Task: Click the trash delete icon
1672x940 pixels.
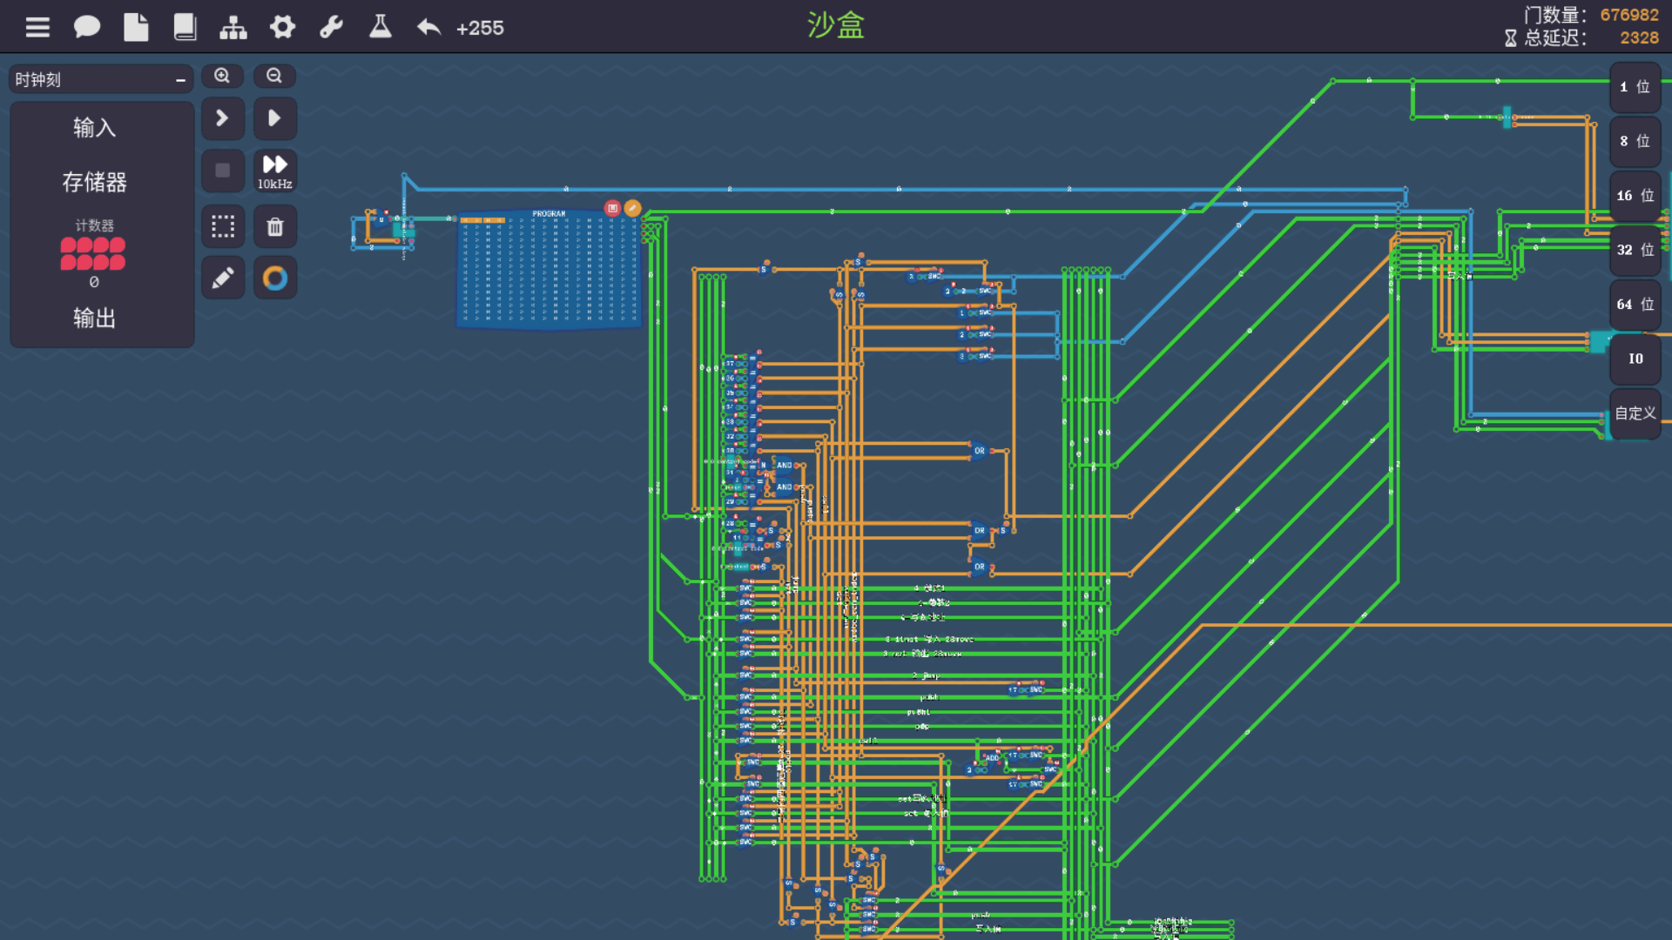Action: (274, 226)
